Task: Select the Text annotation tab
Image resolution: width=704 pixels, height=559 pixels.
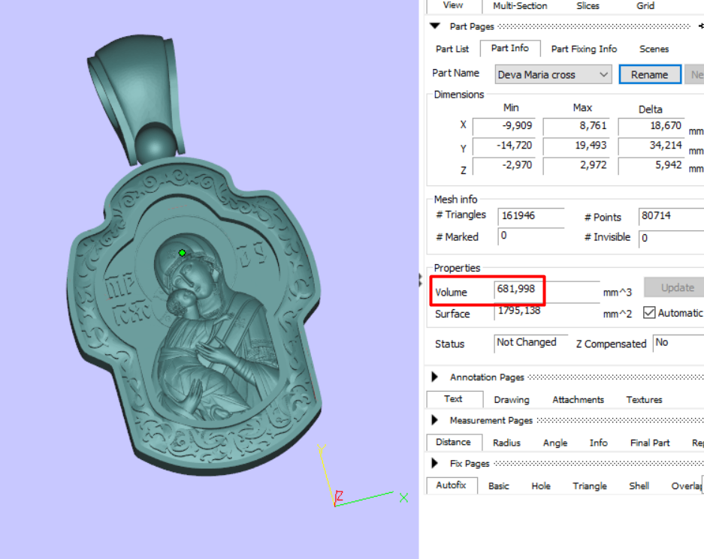Action: [x=454, y=399]
